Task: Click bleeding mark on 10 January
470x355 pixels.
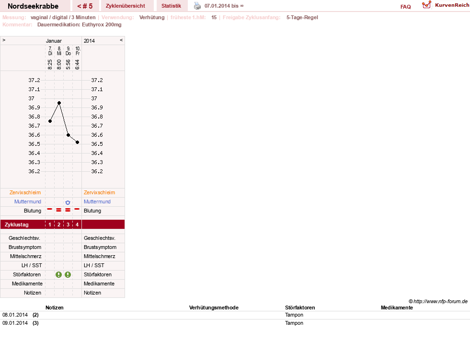Action: pyautogui.click(x=77, y=209)
